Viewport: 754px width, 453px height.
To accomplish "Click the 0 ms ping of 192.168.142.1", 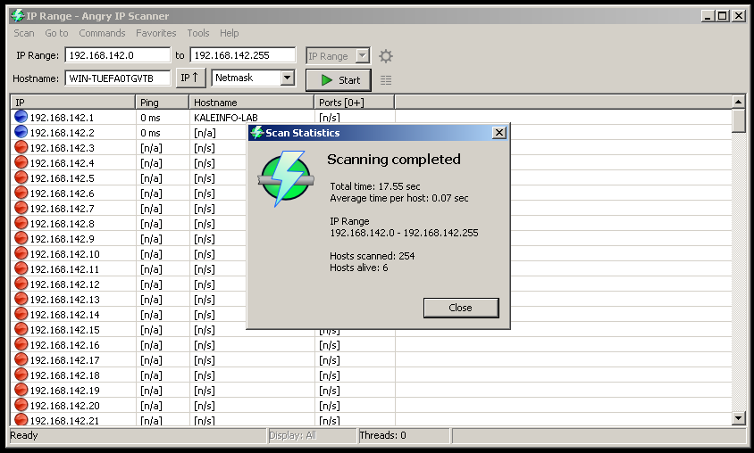I will click(150, 118).
